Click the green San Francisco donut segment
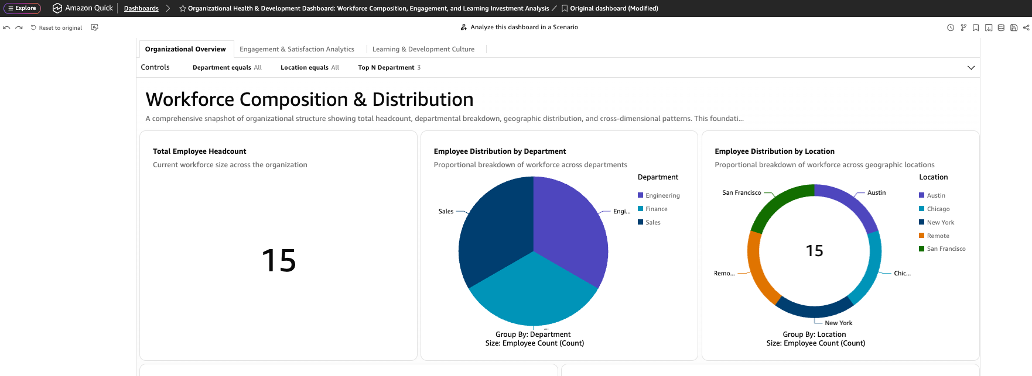 click(x=777, y=202)
